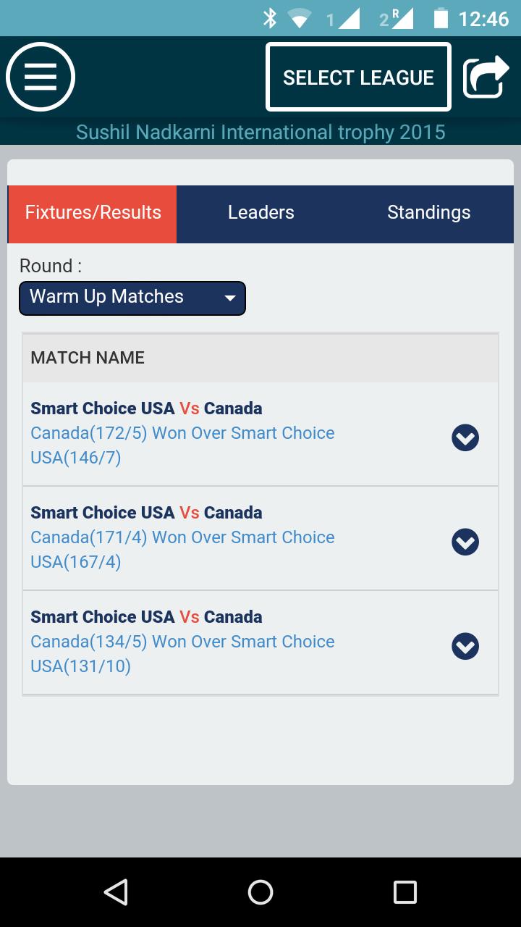521x927 pixels.
Task: Open the Warm Up Matches round dropdown
Action: (x=132, y=298)
